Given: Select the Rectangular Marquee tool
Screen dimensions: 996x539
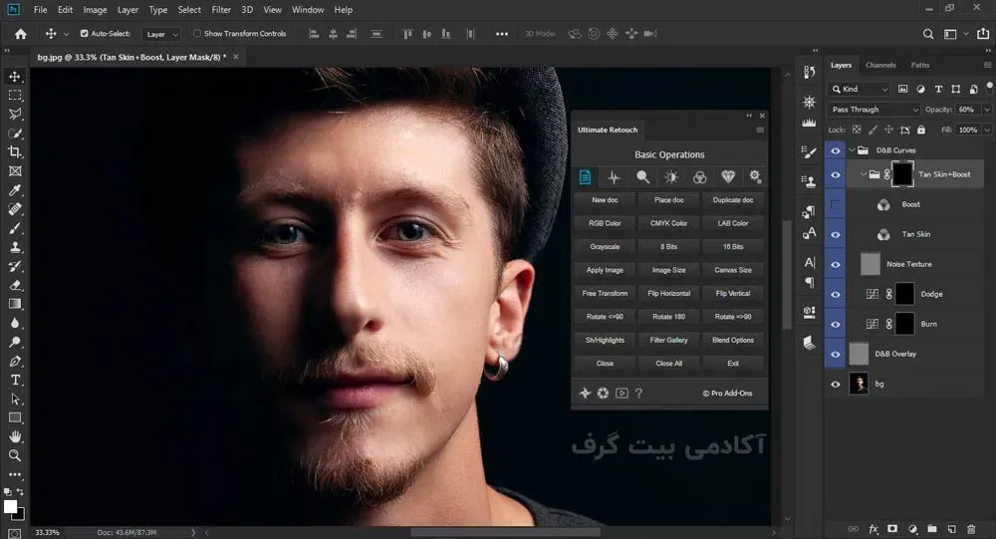Looking at the screenshot, I should click(15, 96).
